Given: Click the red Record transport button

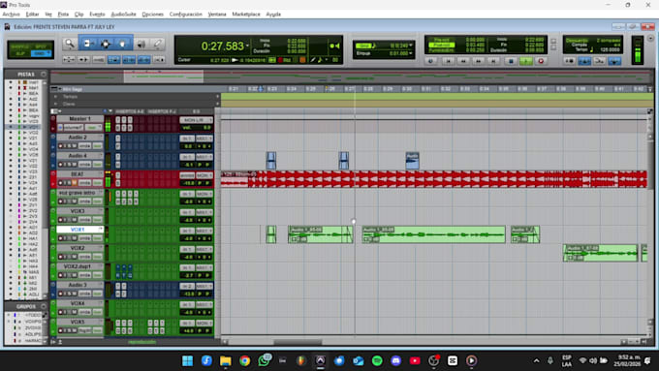Looking at the screenshot, I should point(541,61).
